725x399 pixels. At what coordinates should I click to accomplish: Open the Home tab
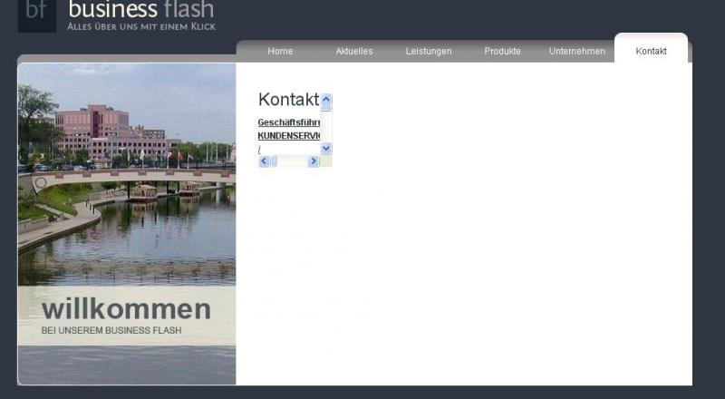tap(280, 52)
